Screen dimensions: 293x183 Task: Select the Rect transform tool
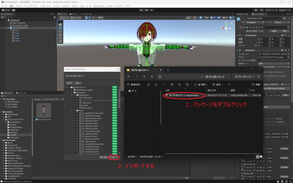click(x=60, y=38)
